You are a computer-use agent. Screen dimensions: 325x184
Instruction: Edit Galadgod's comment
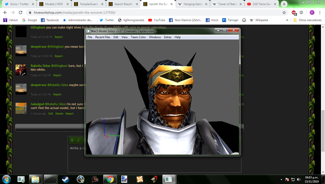click(51, 114)
